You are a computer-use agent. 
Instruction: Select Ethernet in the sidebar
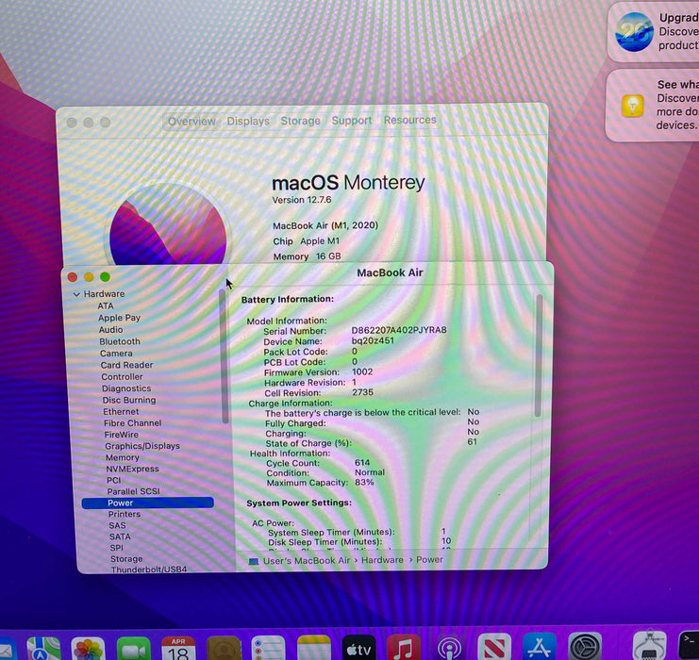(x=121, y=412)
